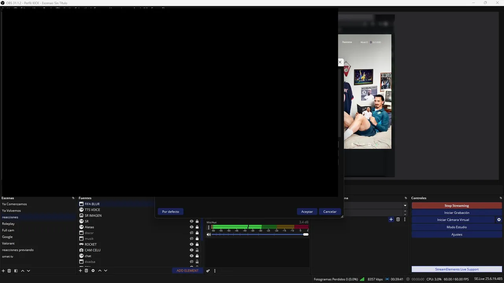Open scene filters icon in Escenas toolbar
This screenshot has height=283, width=504.
click(16, 271)
